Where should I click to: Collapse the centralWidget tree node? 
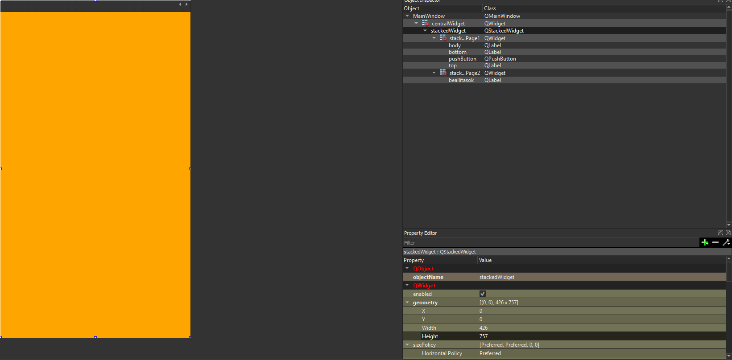[416, 23]
